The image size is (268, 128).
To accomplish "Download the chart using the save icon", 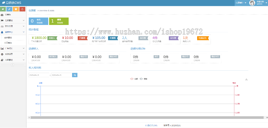I will [246, 79].
